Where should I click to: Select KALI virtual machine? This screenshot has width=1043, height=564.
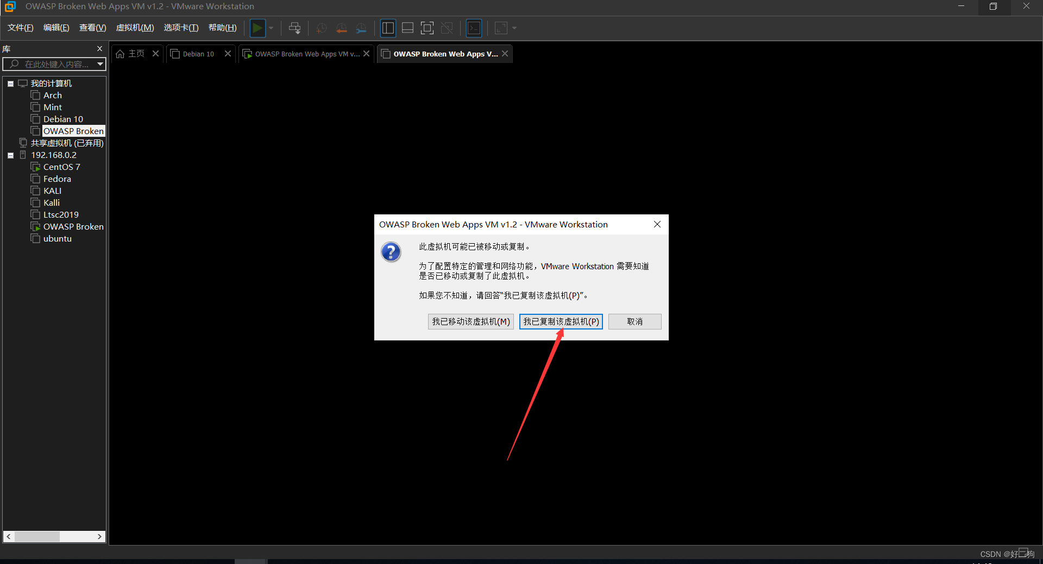52,191
